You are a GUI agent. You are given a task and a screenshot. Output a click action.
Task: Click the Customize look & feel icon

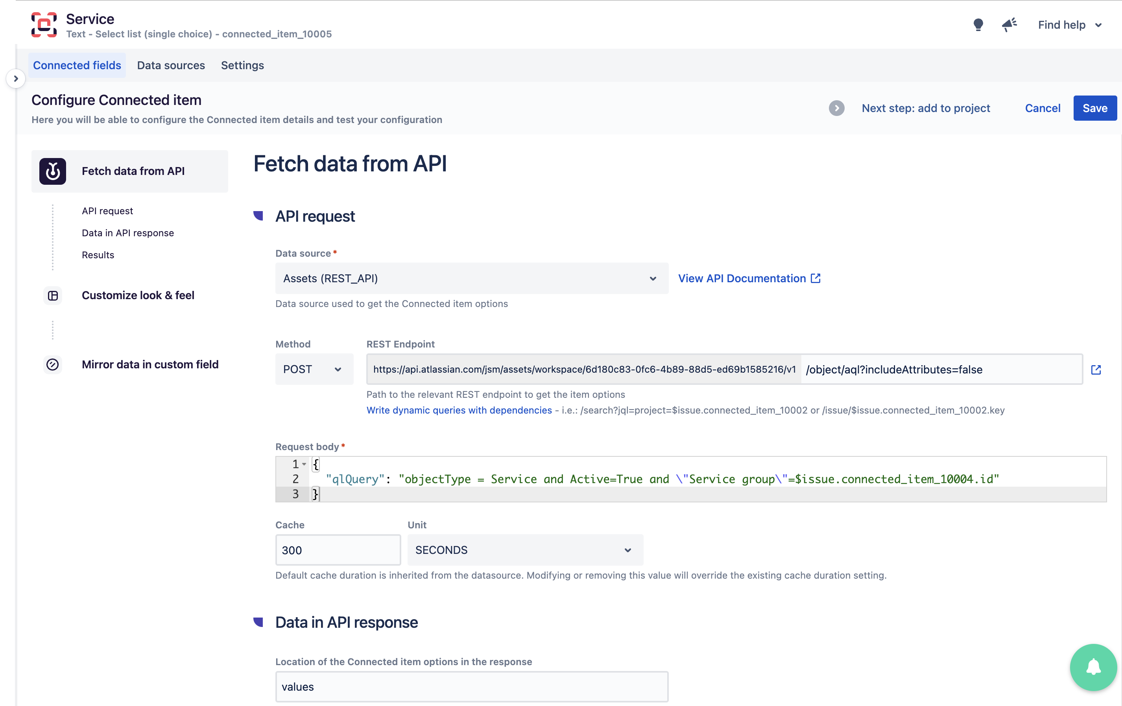coord(53,294)
